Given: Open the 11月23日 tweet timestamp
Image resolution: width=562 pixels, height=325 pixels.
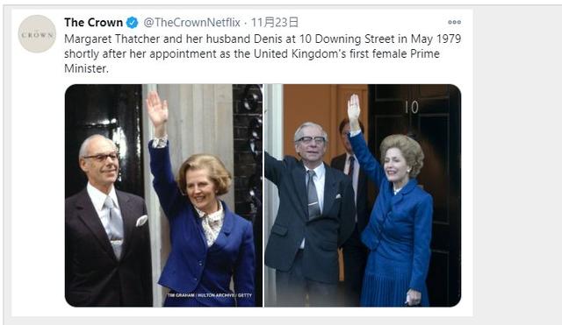Looking at the screenshot, I should [x=275, y=23].
